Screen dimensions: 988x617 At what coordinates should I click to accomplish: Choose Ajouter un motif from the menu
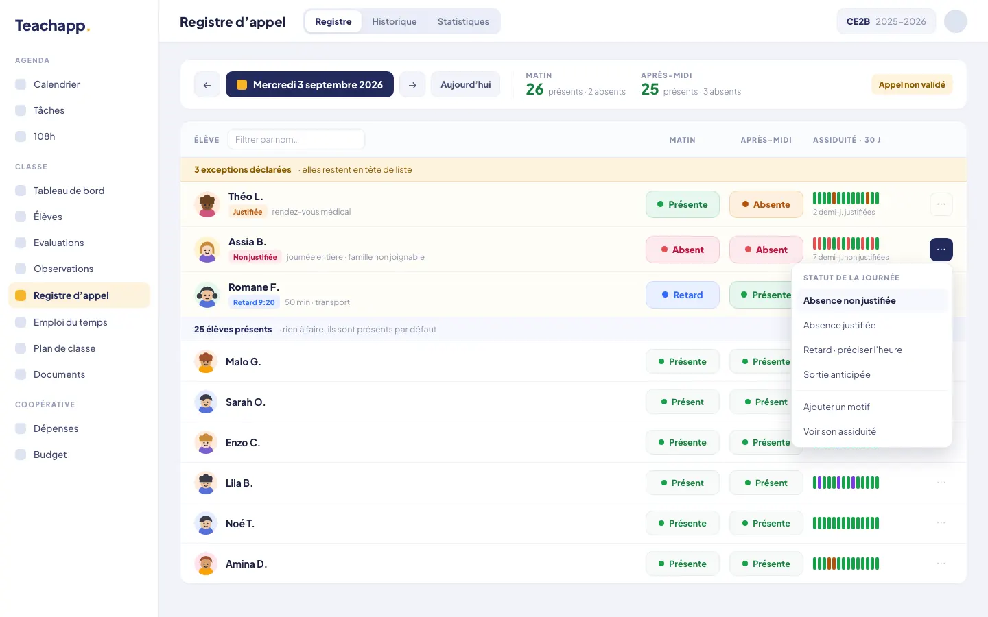point(872,407)
